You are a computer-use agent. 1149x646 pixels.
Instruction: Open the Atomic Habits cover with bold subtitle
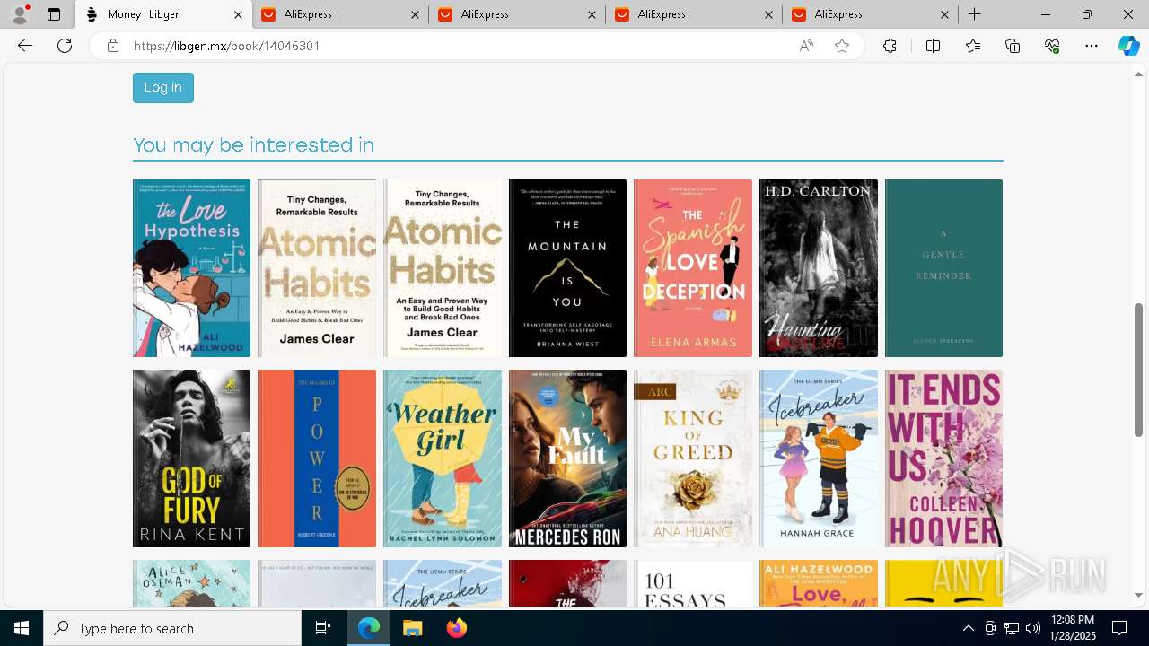(443, 268)
